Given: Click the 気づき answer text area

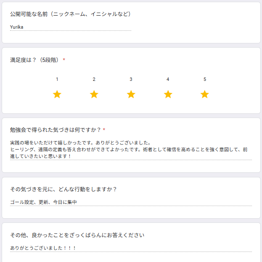Looking at the screenshot, I should click(x=131, y=150).
